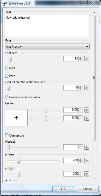The width and height of the screenshot is (101, 196).
Task: Reset x Pitch with its arrow icon
Action: 87,161
